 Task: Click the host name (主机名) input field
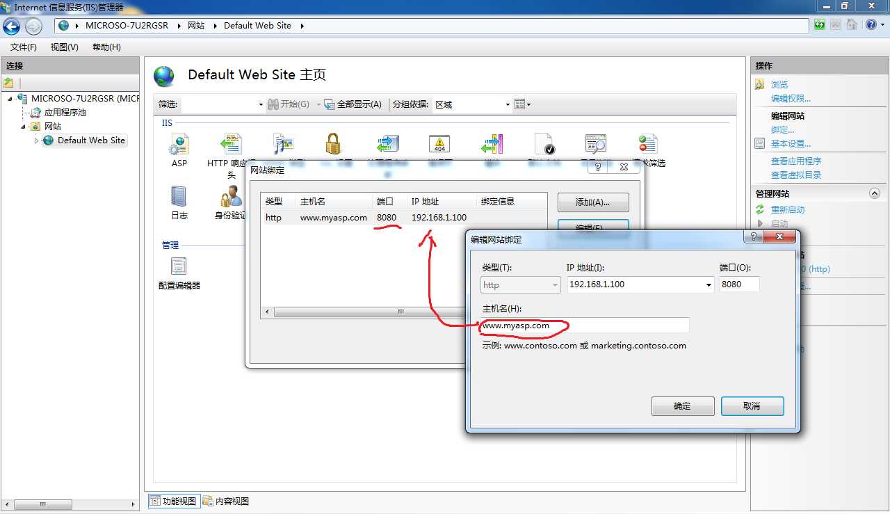pyautogui.click(x=585, y=326)
